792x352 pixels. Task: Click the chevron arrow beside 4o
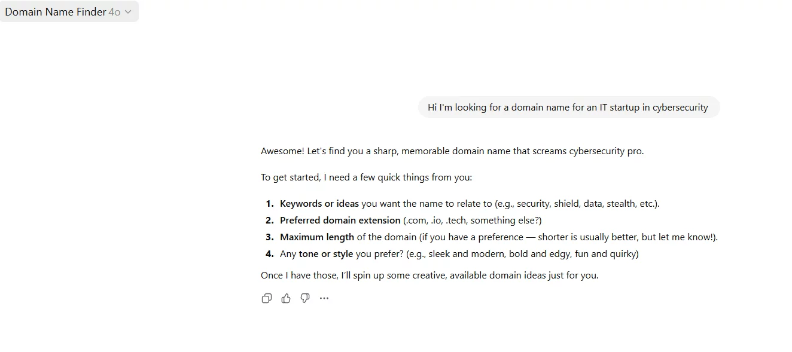[128, 12]
